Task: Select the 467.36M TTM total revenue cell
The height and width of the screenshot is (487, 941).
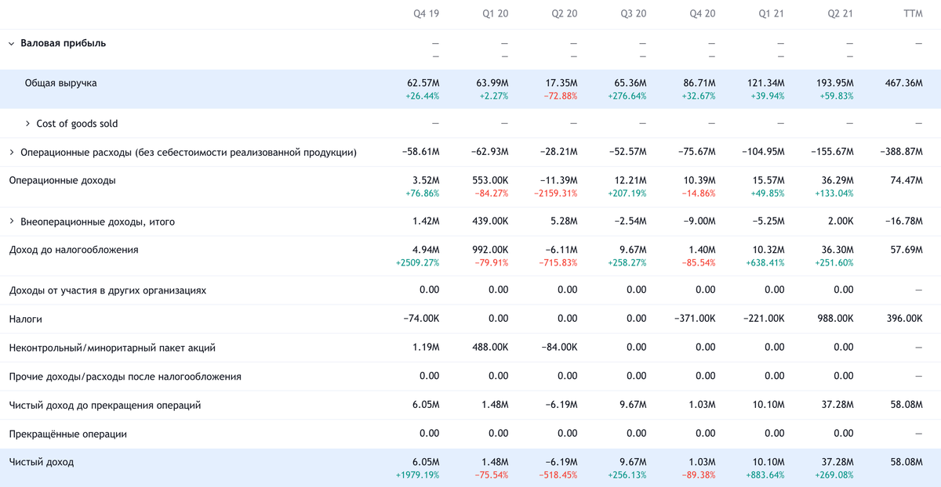Action: coord(904,82)
